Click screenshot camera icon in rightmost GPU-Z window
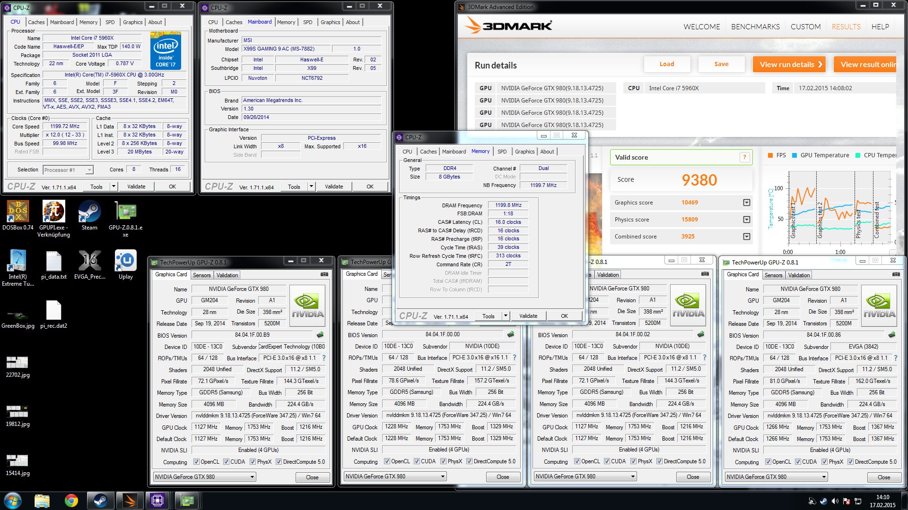This screenshot has height=510, width=908. point(896,274)
